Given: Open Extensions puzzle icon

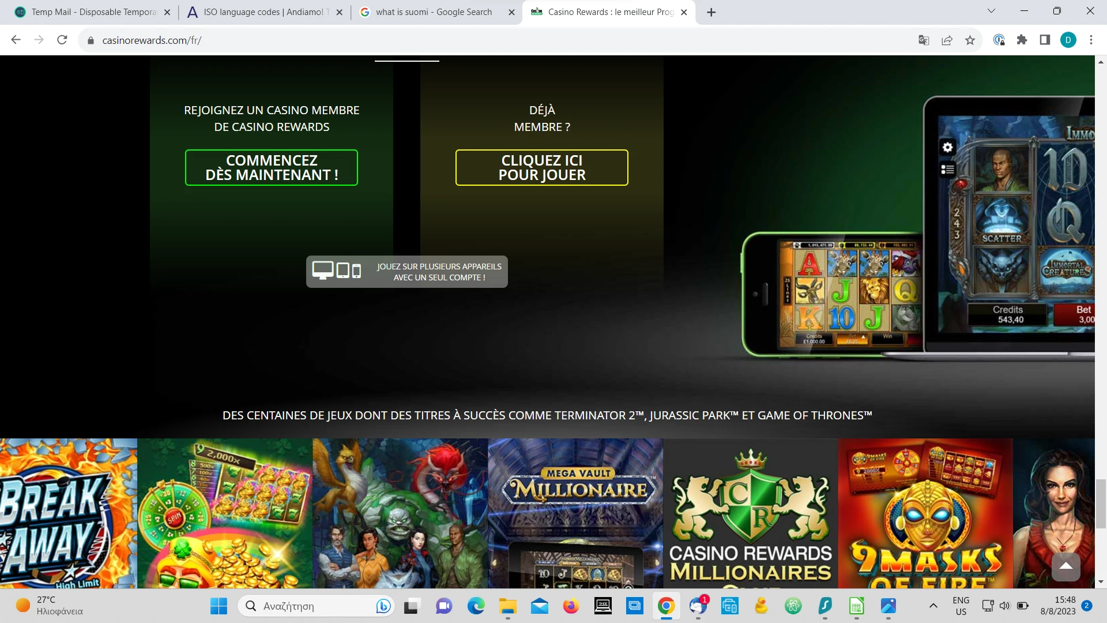Looking at the screenshot, I should (x=1022, y=40).
